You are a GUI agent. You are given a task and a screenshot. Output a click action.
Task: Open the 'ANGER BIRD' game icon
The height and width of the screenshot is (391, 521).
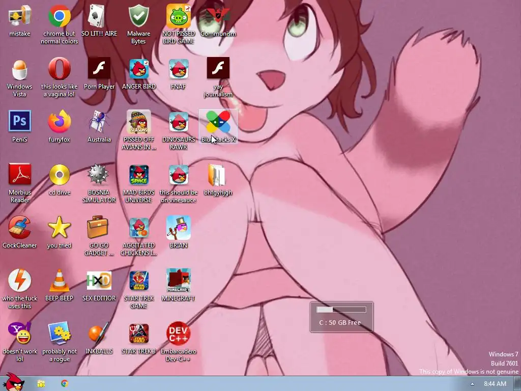click(x=138, y=69)
